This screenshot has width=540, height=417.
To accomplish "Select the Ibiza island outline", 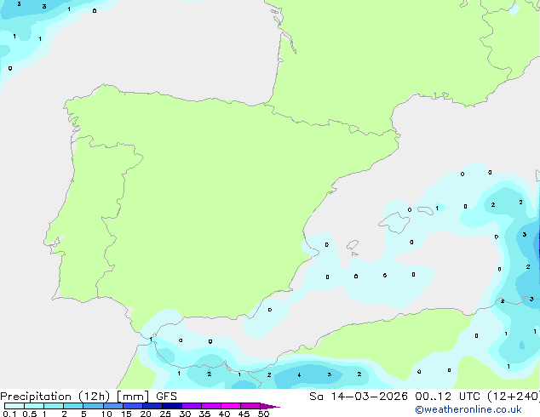I will pos(353,245).
